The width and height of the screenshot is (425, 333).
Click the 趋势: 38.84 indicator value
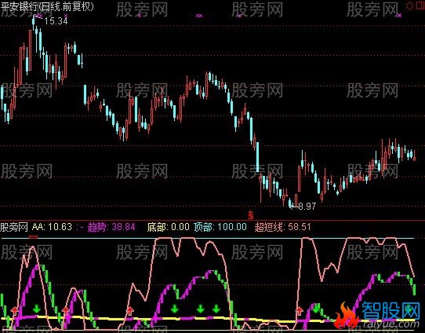pyautogui.click(x=111, y=227)
